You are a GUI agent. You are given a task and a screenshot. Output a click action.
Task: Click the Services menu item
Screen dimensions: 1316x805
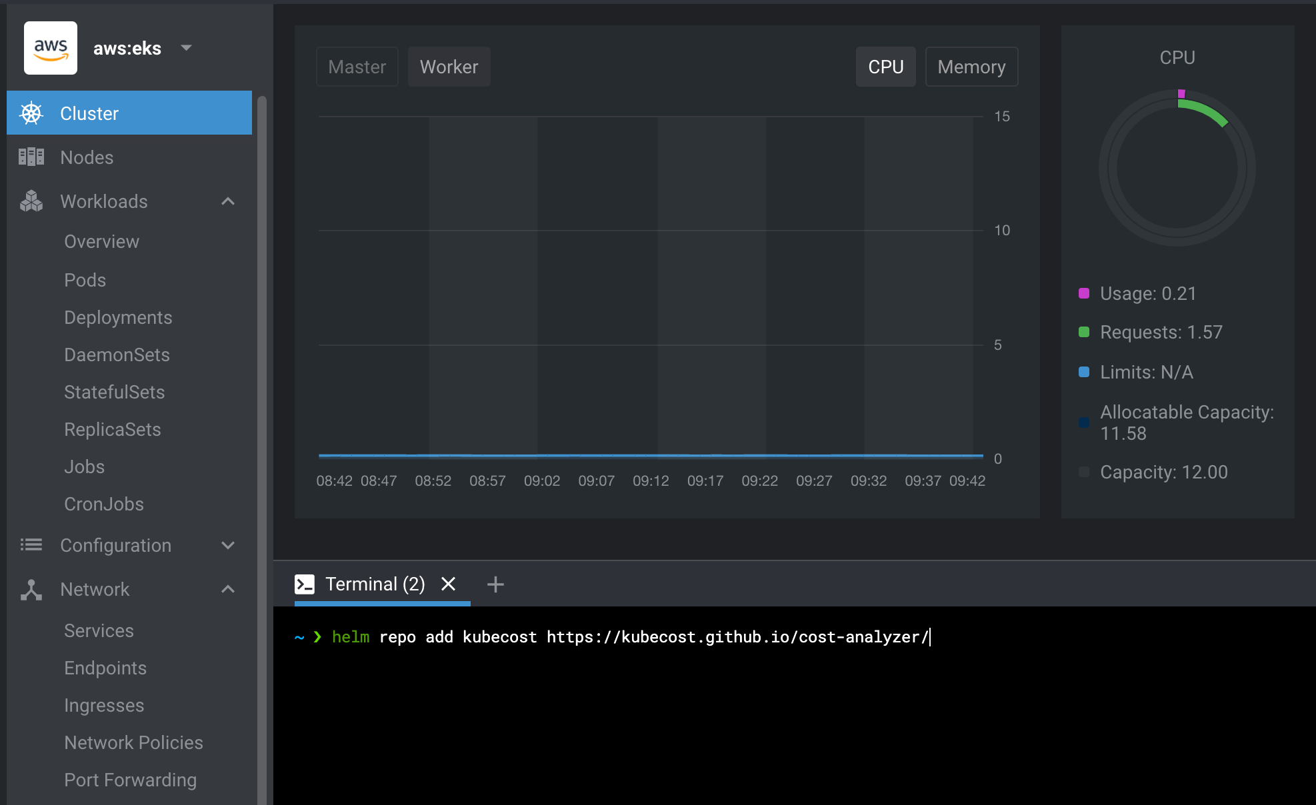click(99, 631)
